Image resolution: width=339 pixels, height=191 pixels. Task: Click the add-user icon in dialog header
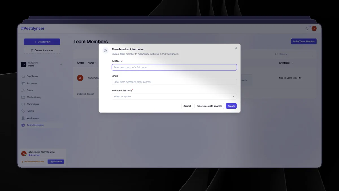click(105, 51)
